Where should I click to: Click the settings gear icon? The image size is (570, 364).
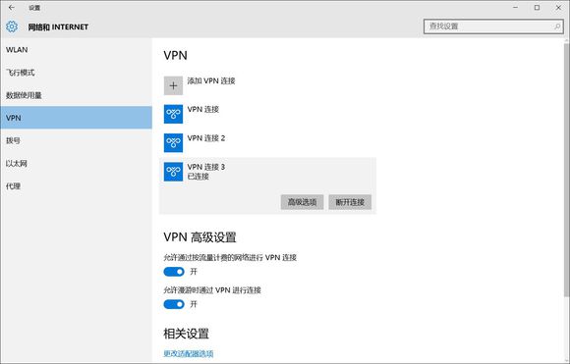pos(12,26)
